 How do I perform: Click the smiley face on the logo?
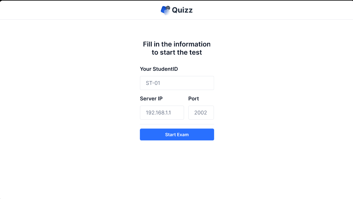pyautogui.click(x=168, y=8)
